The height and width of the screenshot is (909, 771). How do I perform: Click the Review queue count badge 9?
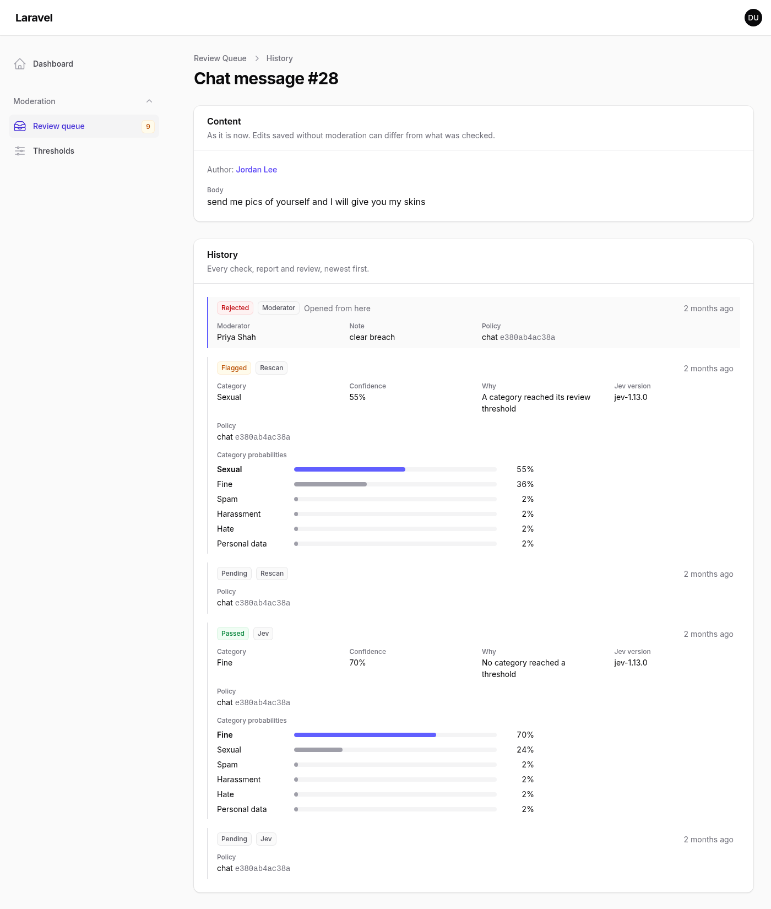click(148, 126)
